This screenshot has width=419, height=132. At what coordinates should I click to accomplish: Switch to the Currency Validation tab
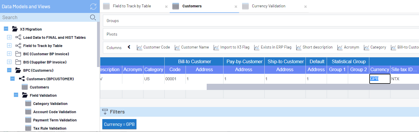268,6
